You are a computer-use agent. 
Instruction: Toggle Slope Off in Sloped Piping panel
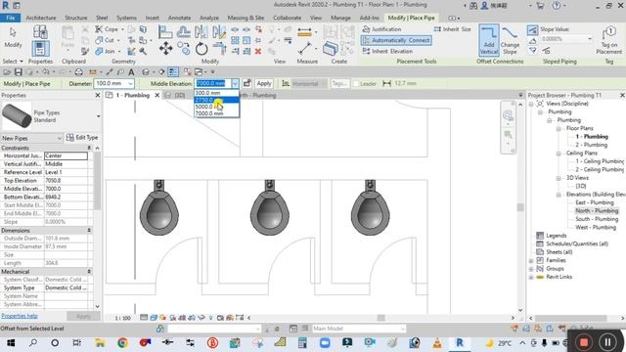pos(532,29)
